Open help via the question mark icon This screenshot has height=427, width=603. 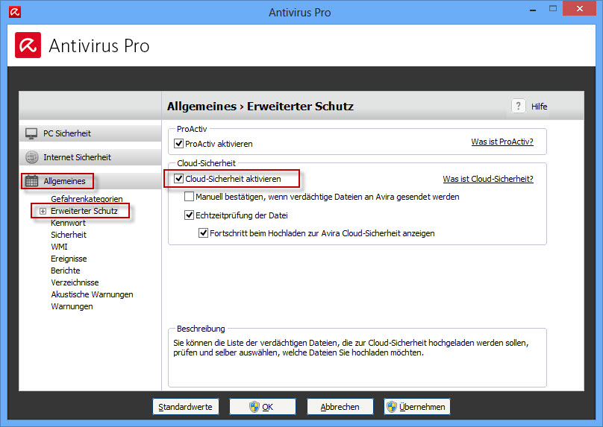point(519,106)
